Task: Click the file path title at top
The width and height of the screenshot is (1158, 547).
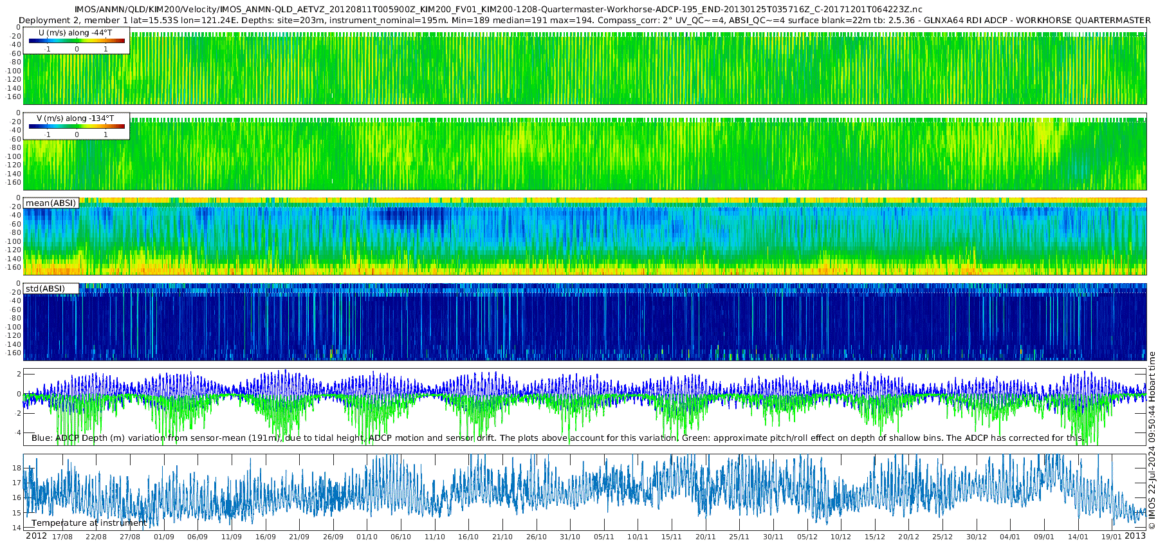Action: pyautogui.click(x=499, y=9)
